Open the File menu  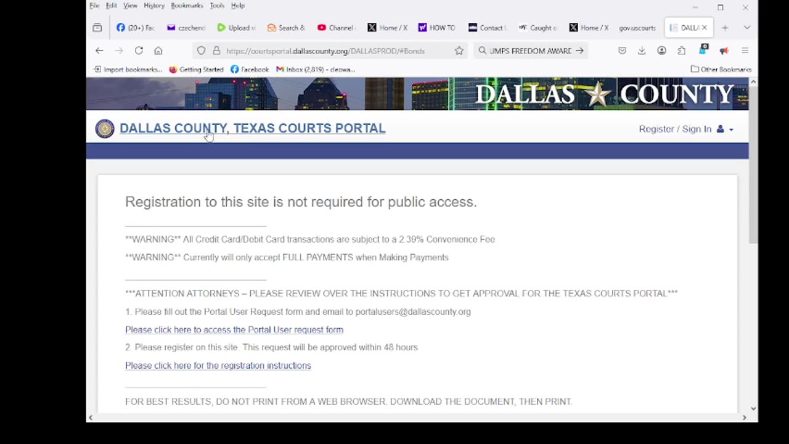point(94,6)
